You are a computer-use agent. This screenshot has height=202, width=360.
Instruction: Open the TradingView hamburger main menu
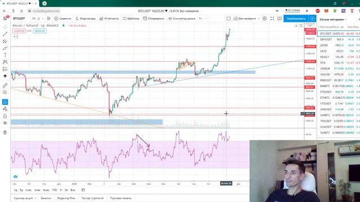coord(5,19)
